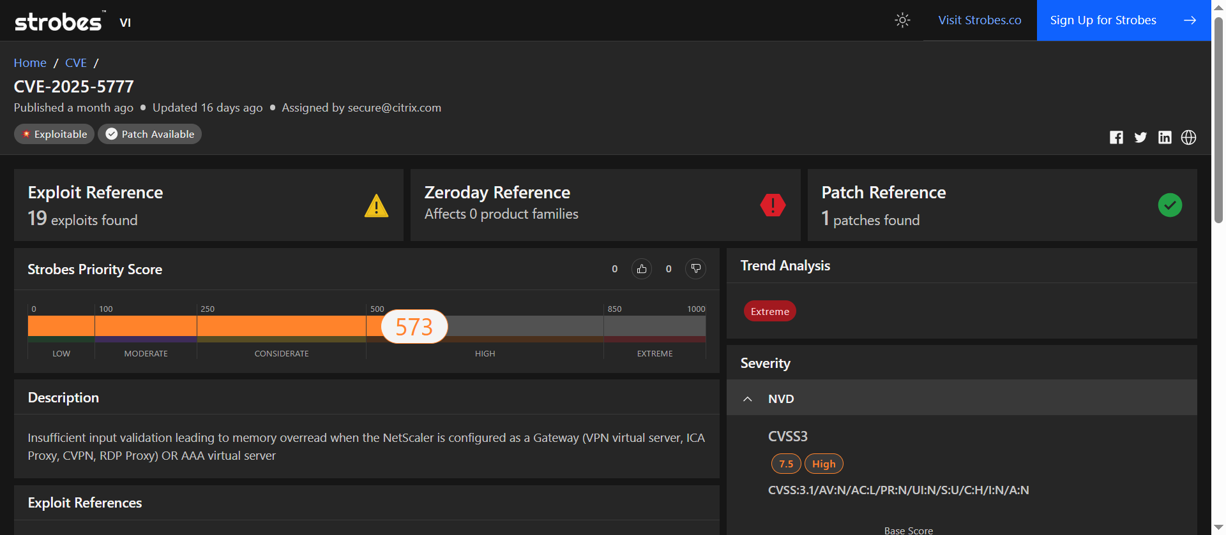Image resolution: width=1226 pixels, height=535 pixels.
Task: Share on LinkedIn icon
Action: (x=1165, y=137)
